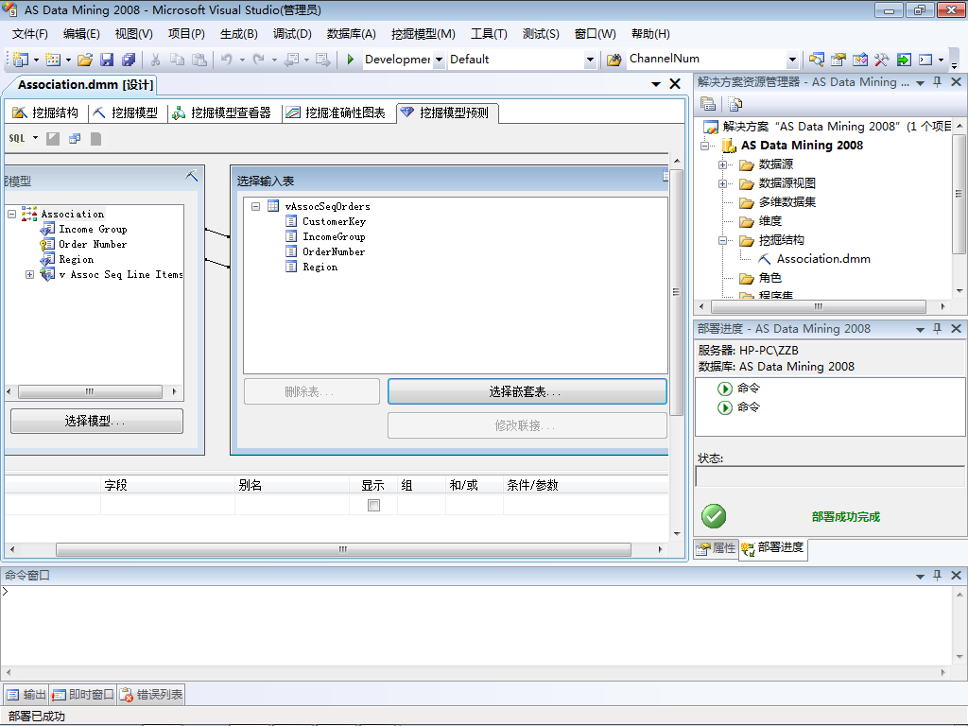Collapse the 挖掘结构 folder node
The width and height of the screenshot is (968, 726).
(x=722, y=240)
